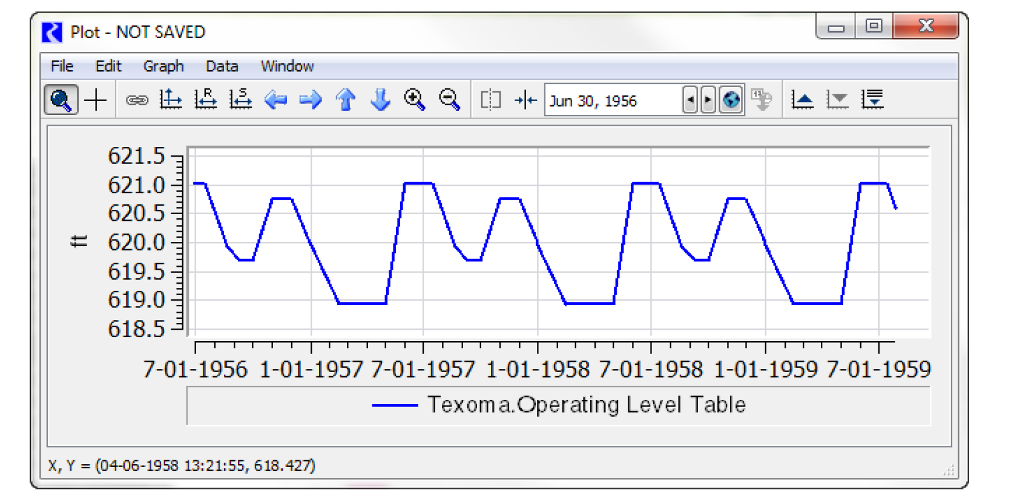The image size is (1017, 496).
Task: Click the Jun 30, 1956 date field
Action: 611,100
